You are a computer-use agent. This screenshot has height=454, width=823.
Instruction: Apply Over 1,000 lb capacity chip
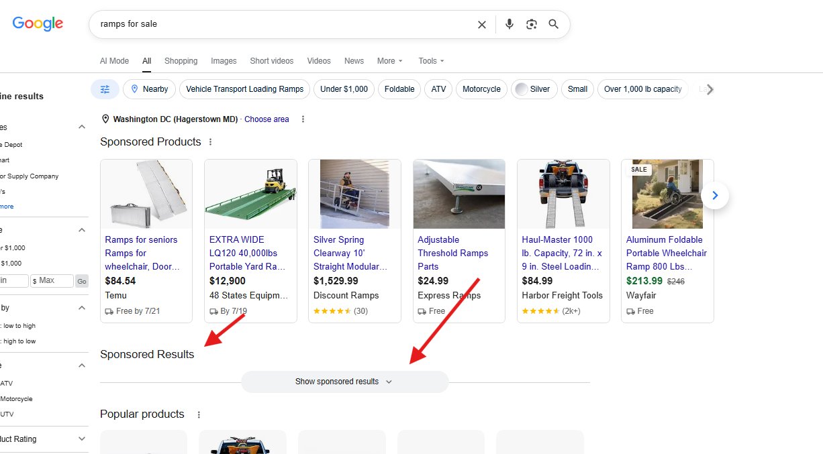click(x=642, y=89)
